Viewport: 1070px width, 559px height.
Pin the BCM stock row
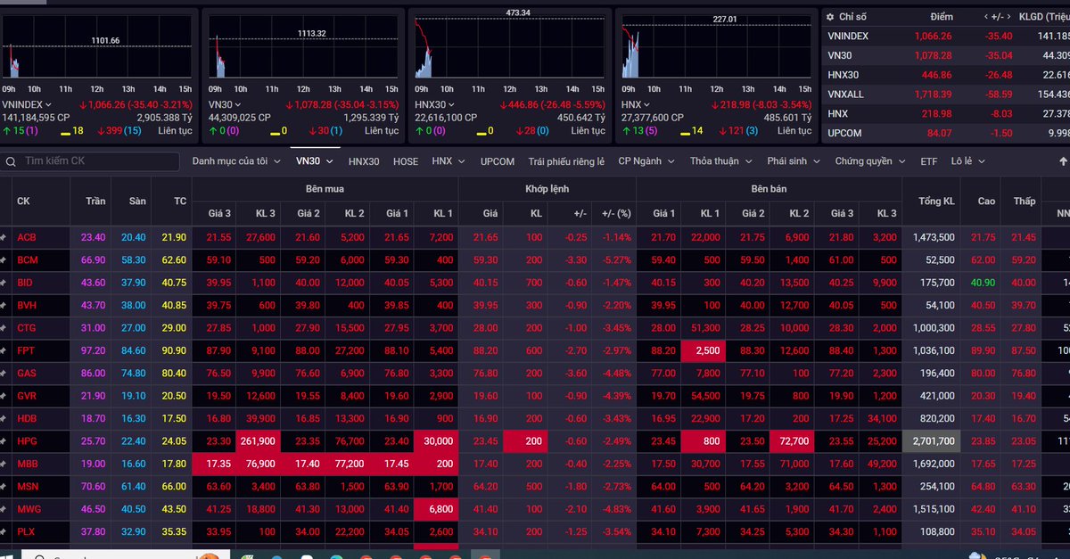pos(4,259)
